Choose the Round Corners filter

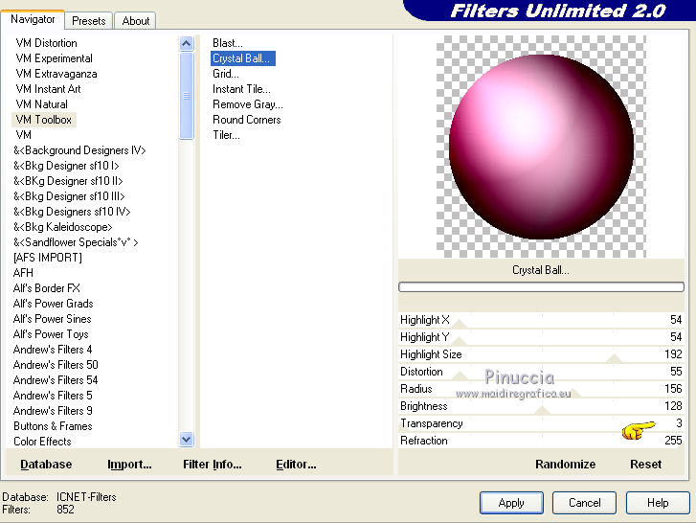pyautogui.click(x=247, y=120)
